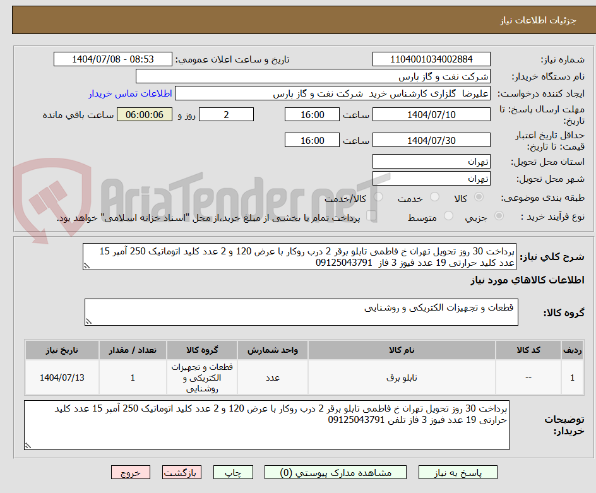Click the مشاهده مدارک پیوستی (0) button
Screen dimensions: 596x493
(335, 472)
